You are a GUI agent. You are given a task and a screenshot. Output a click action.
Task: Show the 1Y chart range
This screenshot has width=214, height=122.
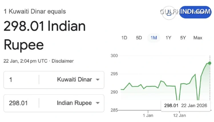pyautogui.click(x=168, y=38)
